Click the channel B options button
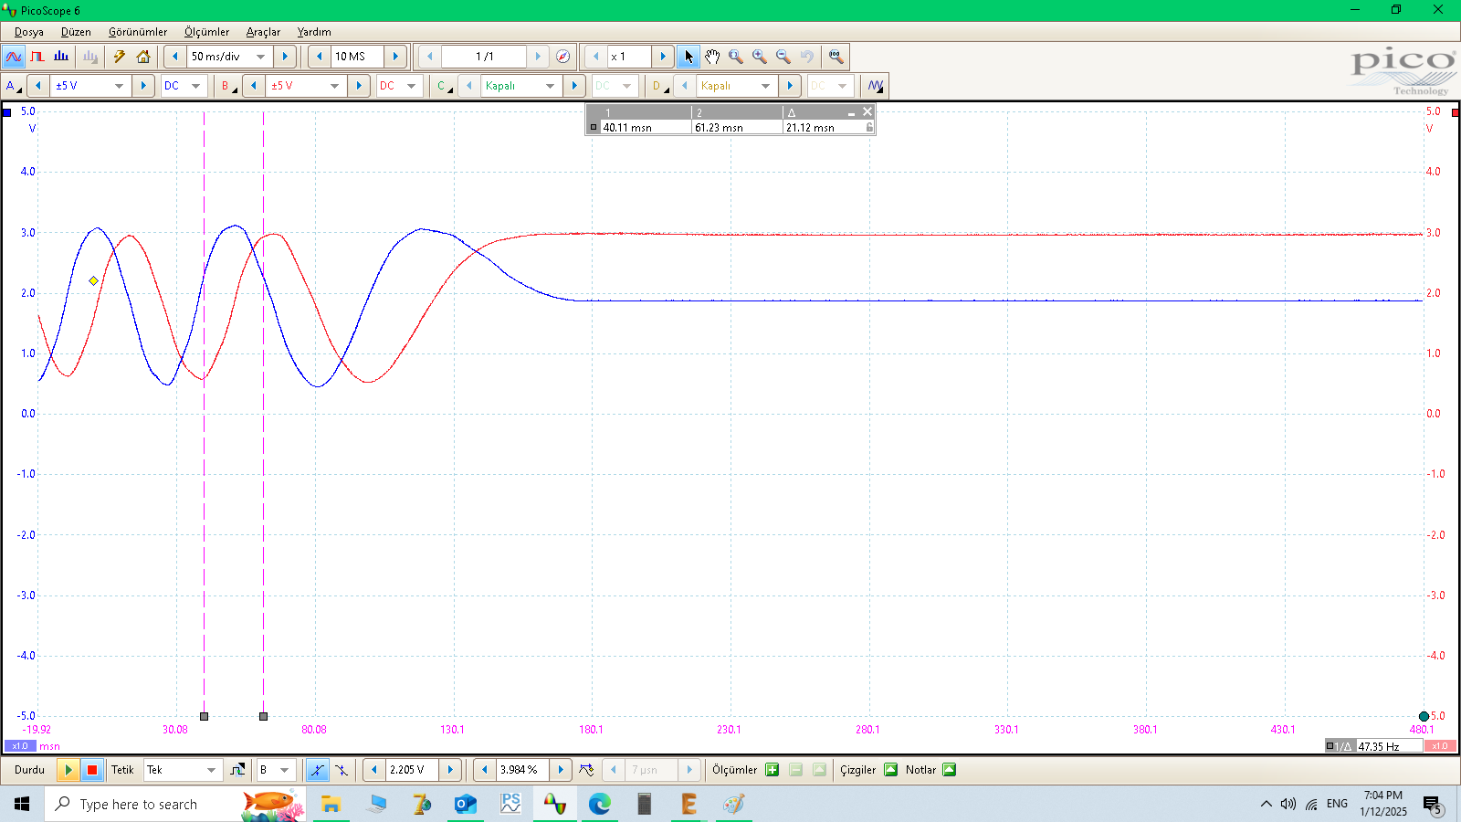The image size is (1461, 822). click(x=227, y=86)
